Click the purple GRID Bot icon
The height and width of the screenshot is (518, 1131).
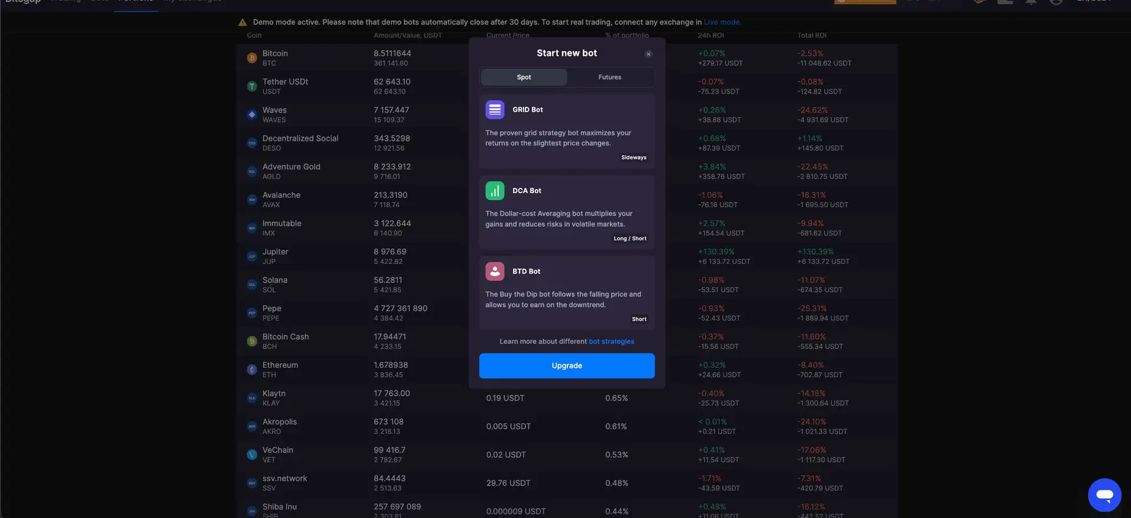click(x=495, y=109)
